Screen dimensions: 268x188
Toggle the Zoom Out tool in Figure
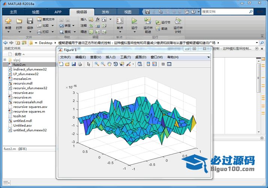point(103,64)
